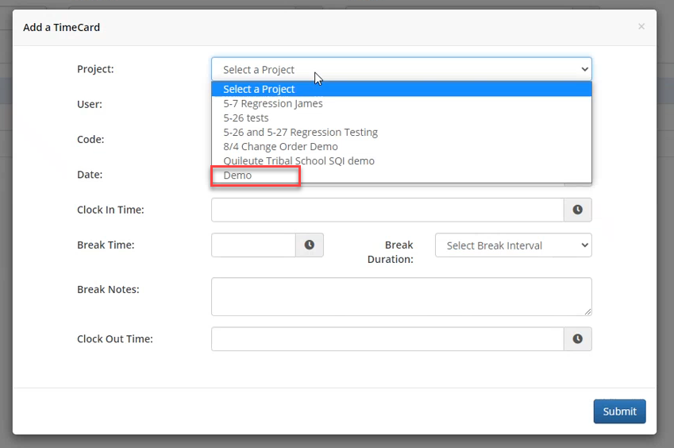The height and width of the screenshot is (448, 674).
Task: Click the Clock Out Time clock icon
Action: (x=577, y=339)
